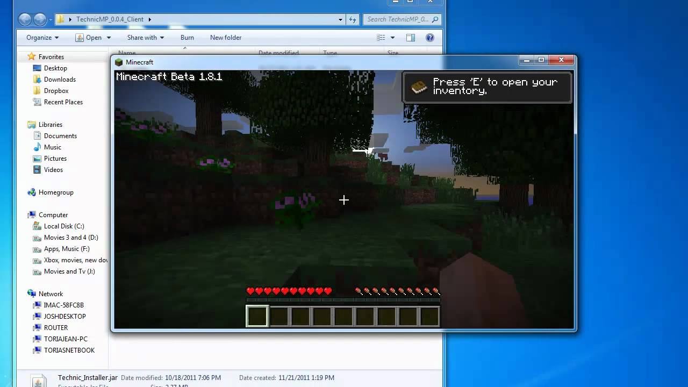Select Dropbox under Favorites
Screen dimensions: 688x387
click(x=56, y=91)
